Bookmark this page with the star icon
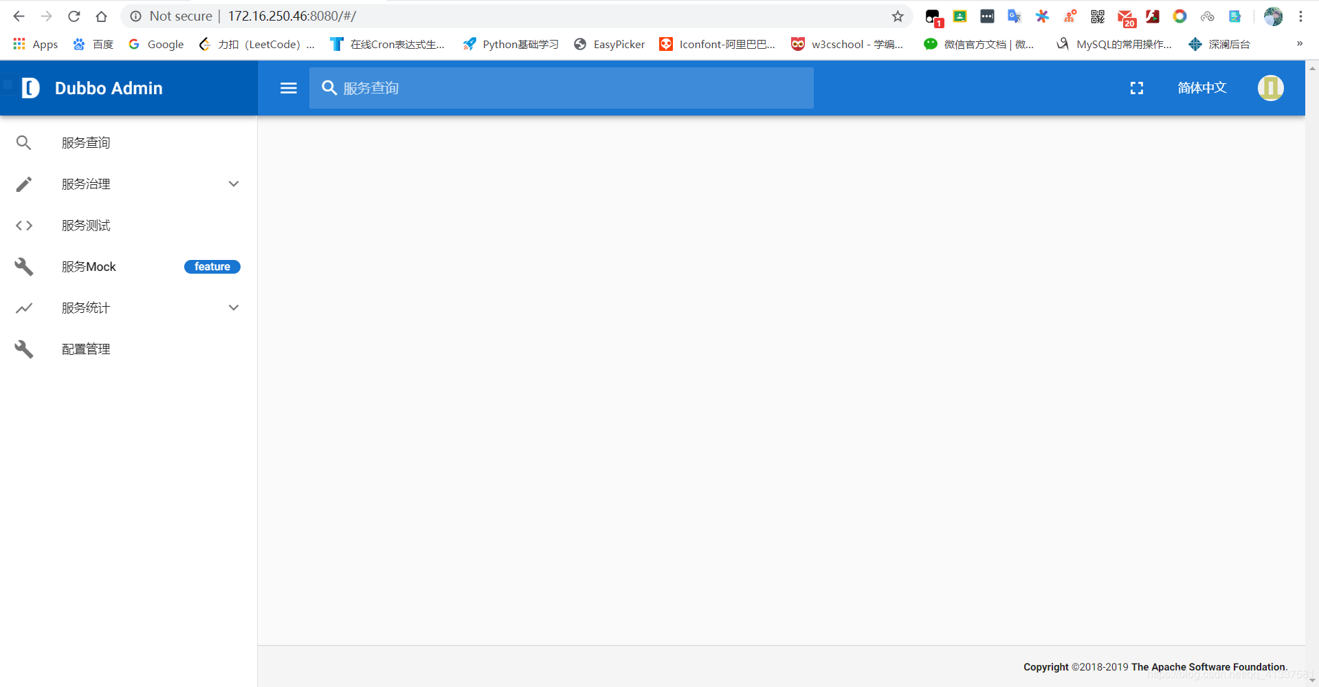 pos(898,16)
